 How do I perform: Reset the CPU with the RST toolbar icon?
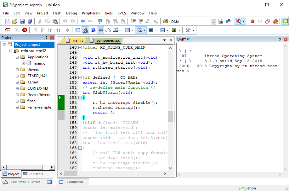click(x=7, y=30)
